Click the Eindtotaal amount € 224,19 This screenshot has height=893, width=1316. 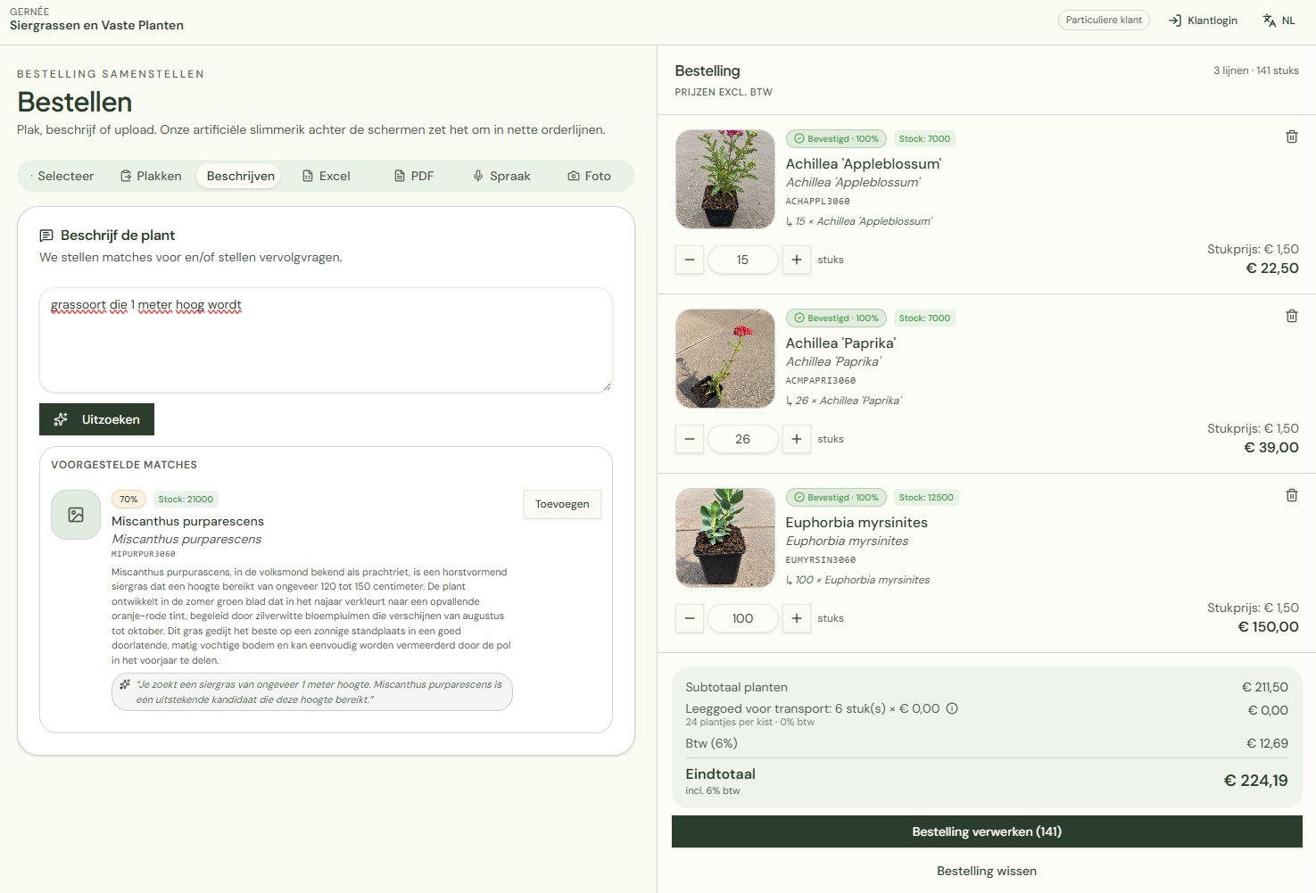pos(1255,781)
